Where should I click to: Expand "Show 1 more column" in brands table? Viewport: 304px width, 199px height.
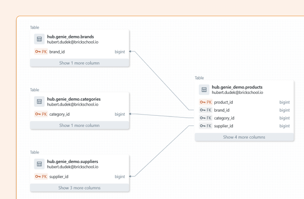[79, 63]
